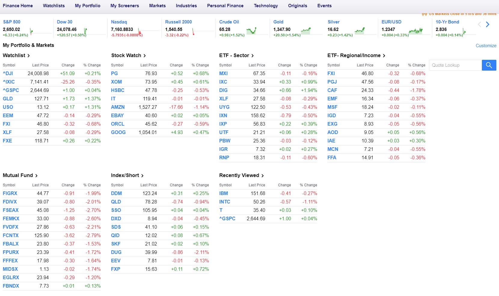499x296 pixels.
Task: Click the right arrow to scroll ticker strip
Action: [x=488, y=24]
